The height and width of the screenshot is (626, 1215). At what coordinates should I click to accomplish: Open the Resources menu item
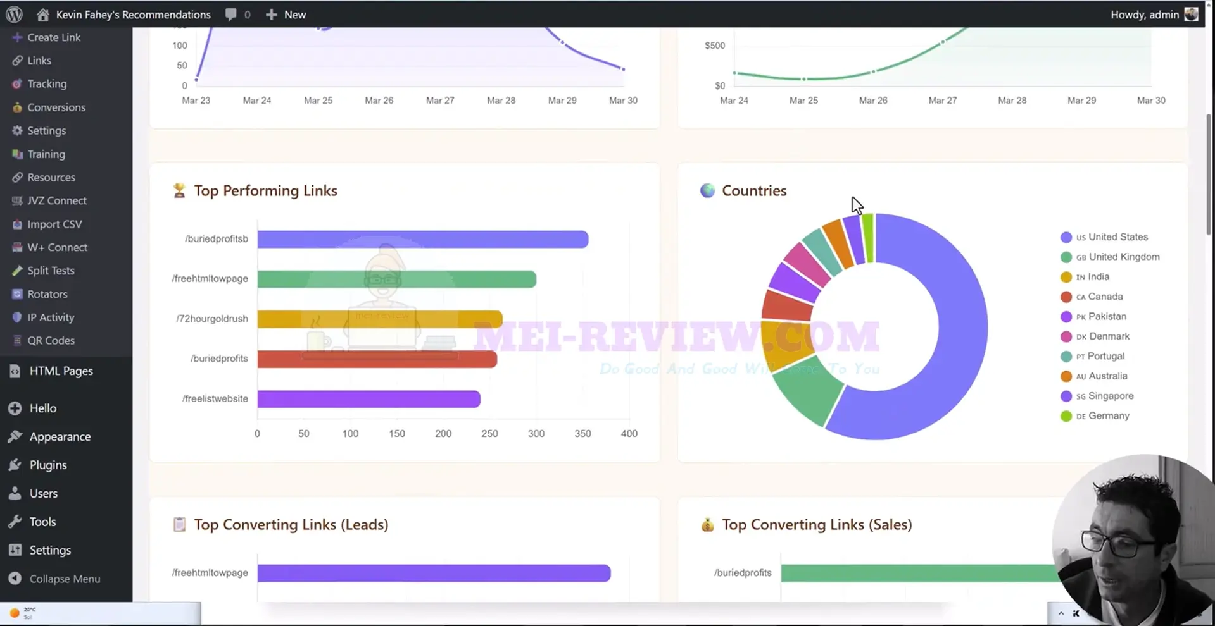[x=51, y=178]
